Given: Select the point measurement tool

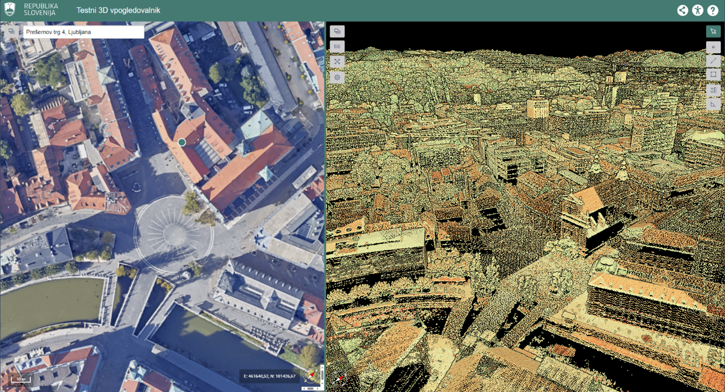Looking at the screenshot, I should coord(713,47).
